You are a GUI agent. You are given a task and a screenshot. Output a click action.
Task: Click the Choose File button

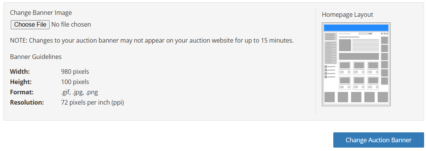[30, 24]
